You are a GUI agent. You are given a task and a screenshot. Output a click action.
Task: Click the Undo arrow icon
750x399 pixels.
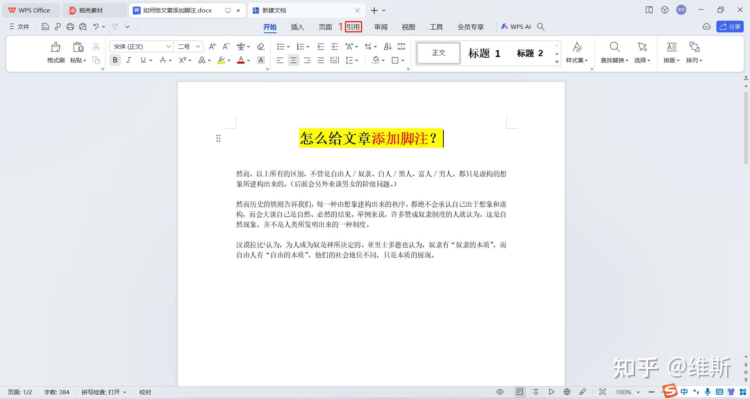click(x=96, y=27)
